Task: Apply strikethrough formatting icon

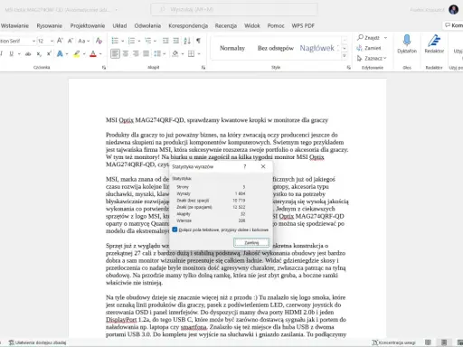Action: pos(28,54)
